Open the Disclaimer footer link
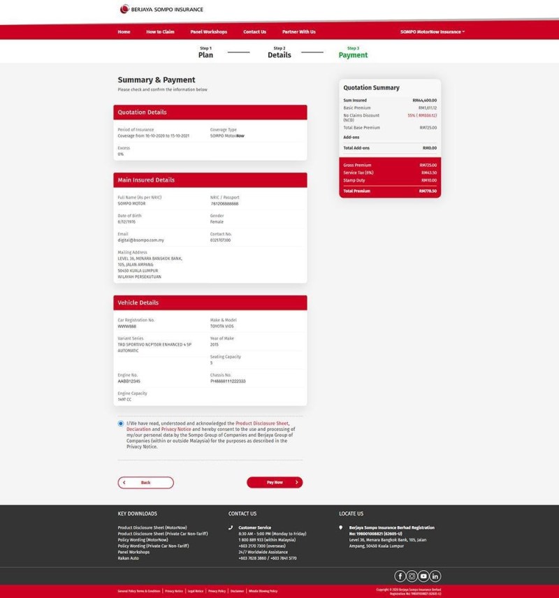This screenshot has width=559, height=598. tap(238, 591)
